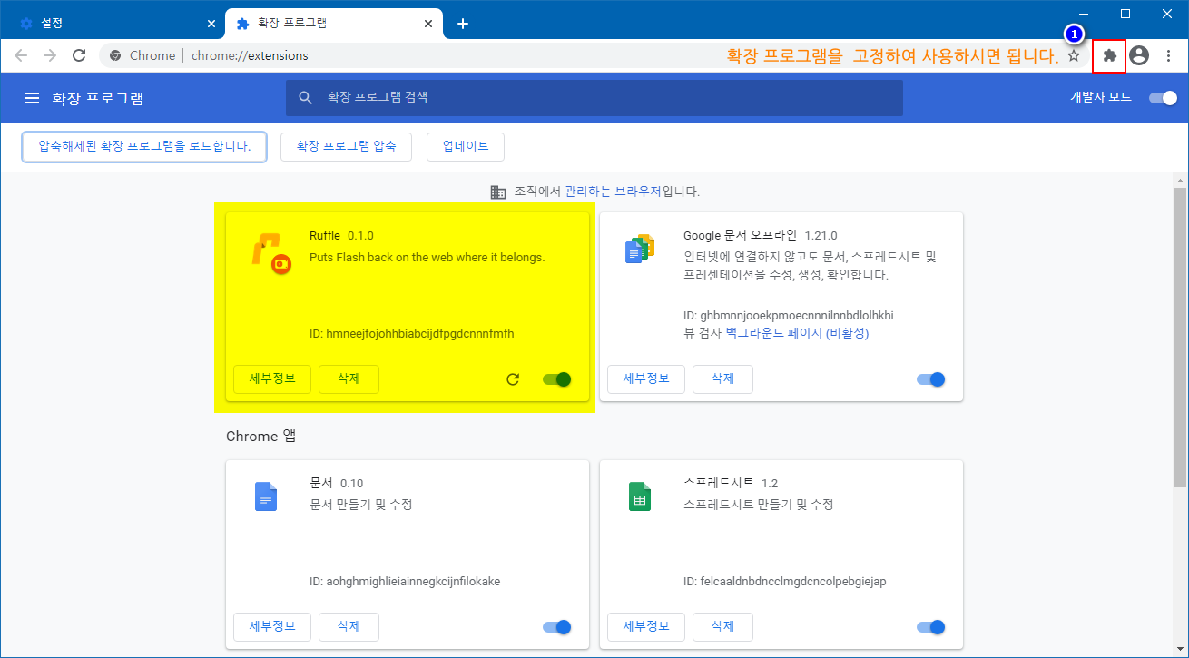Reload the Ruffle extension with circular arrow
Viewport: 1189px width, 658px height.
pyautogui.click(x=513, y=379)
